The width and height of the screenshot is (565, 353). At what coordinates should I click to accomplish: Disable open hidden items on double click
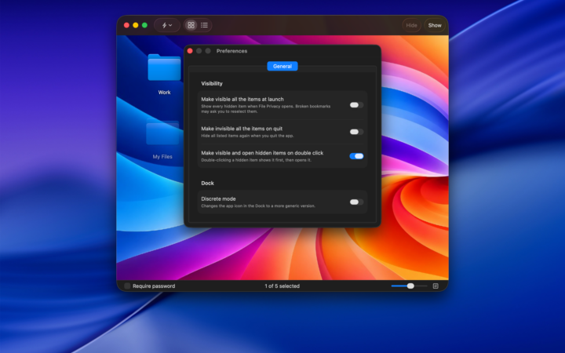point(356,156)
